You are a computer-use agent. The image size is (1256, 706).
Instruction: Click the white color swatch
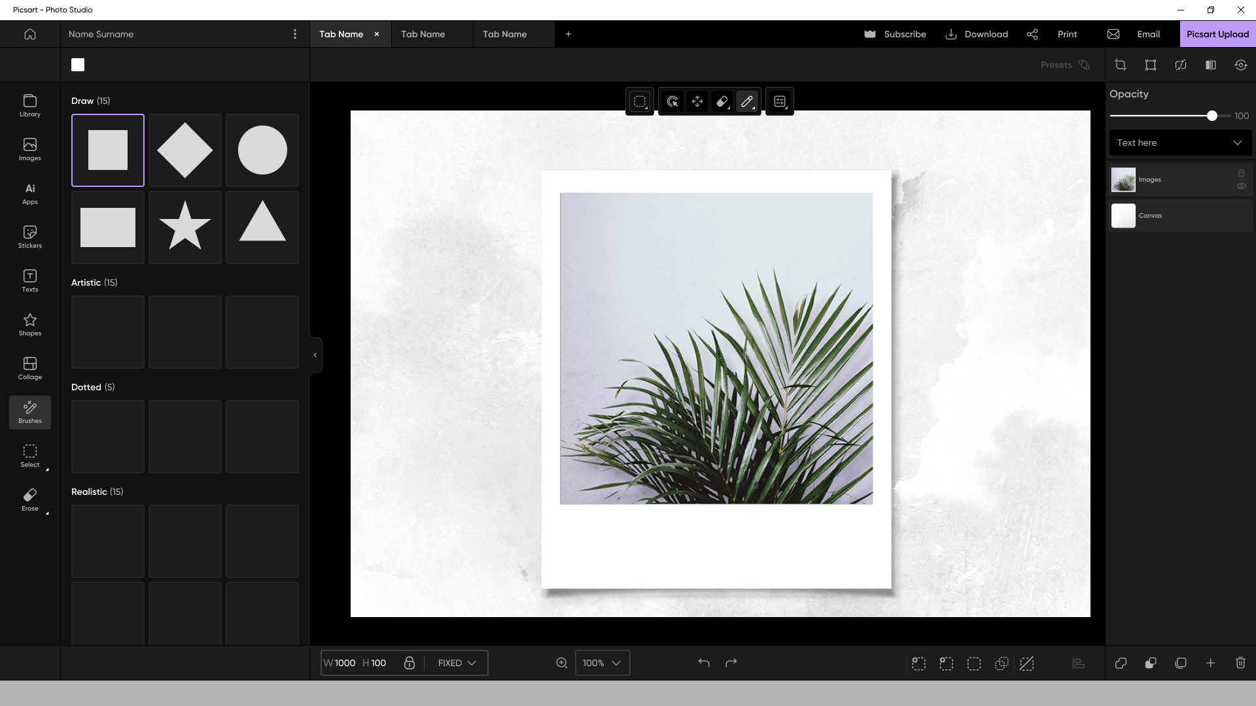coord(78,65)
